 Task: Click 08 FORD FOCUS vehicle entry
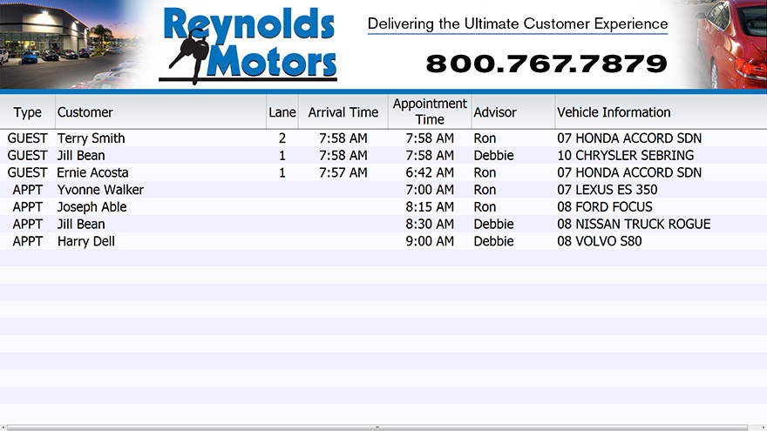coord(605,206)
